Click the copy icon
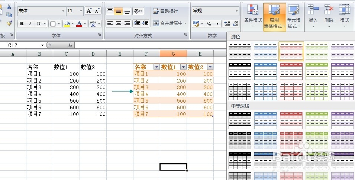Screen dimensions: 355x180 click(9, 15)
